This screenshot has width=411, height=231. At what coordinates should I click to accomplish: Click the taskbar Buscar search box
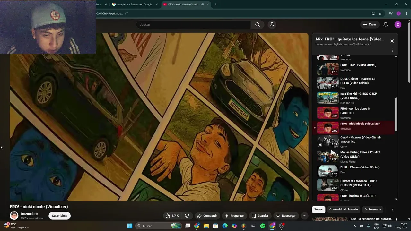pos(159,226)
